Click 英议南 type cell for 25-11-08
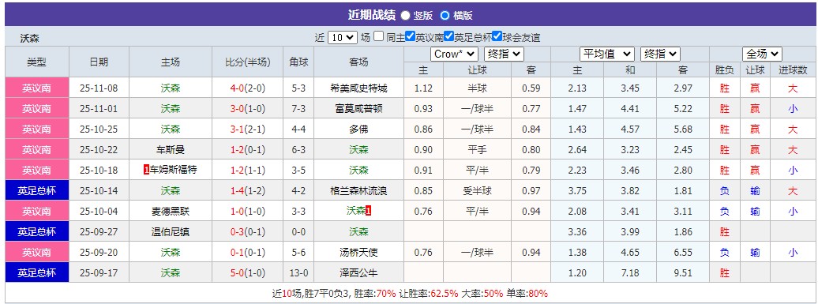 37,88
